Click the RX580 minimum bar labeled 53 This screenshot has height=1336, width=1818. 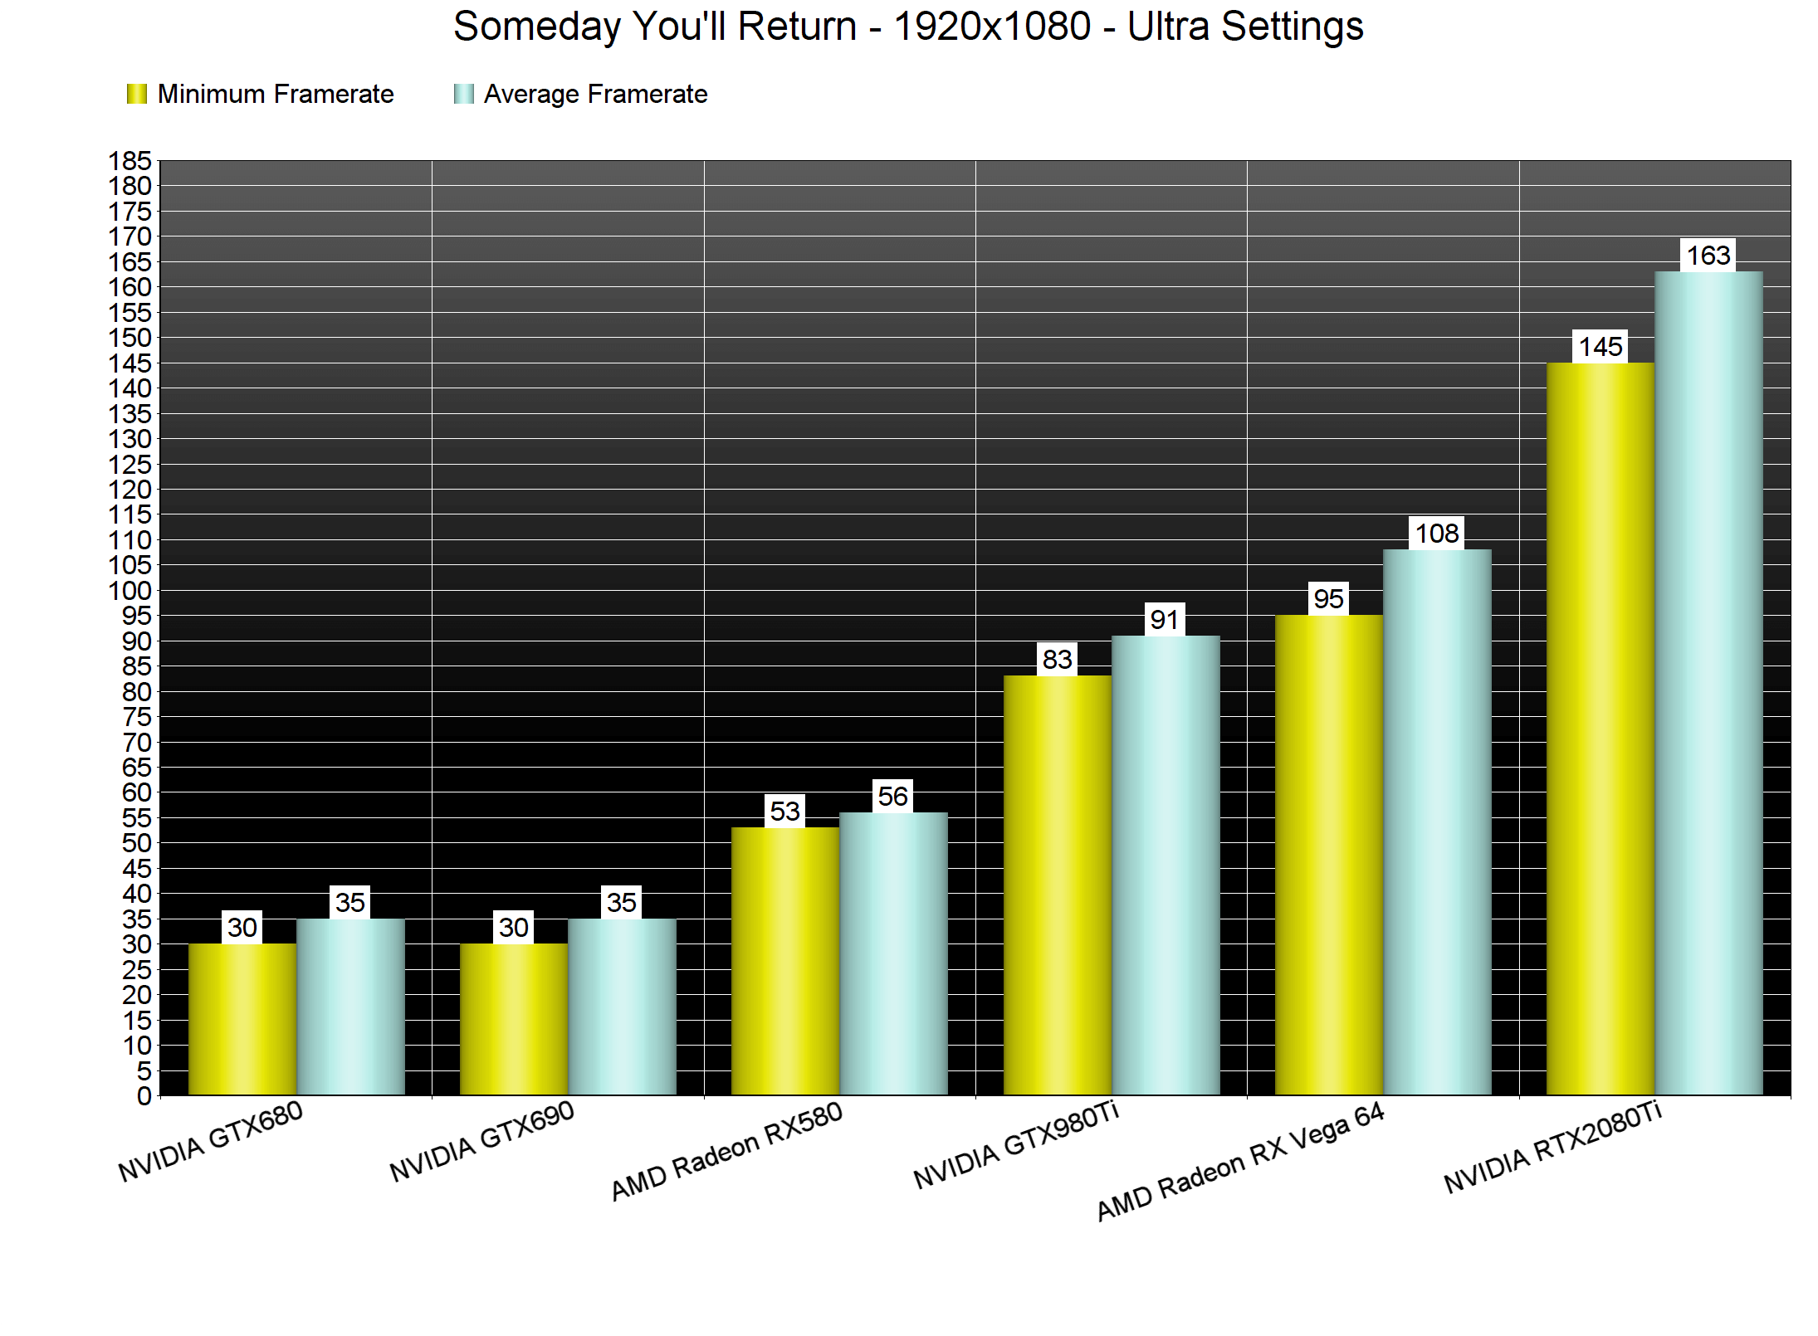pos(784,961)
